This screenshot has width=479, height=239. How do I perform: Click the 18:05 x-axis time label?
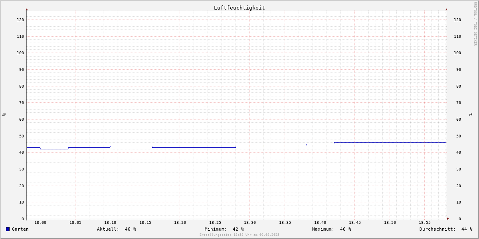point(75,223)
